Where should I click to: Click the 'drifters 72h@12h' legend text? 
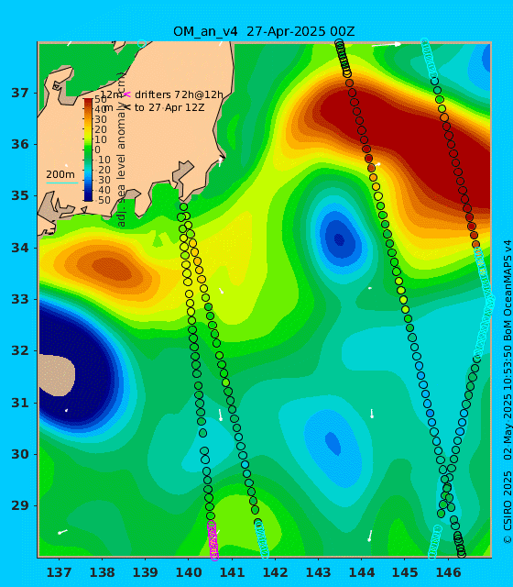[179, 94]
